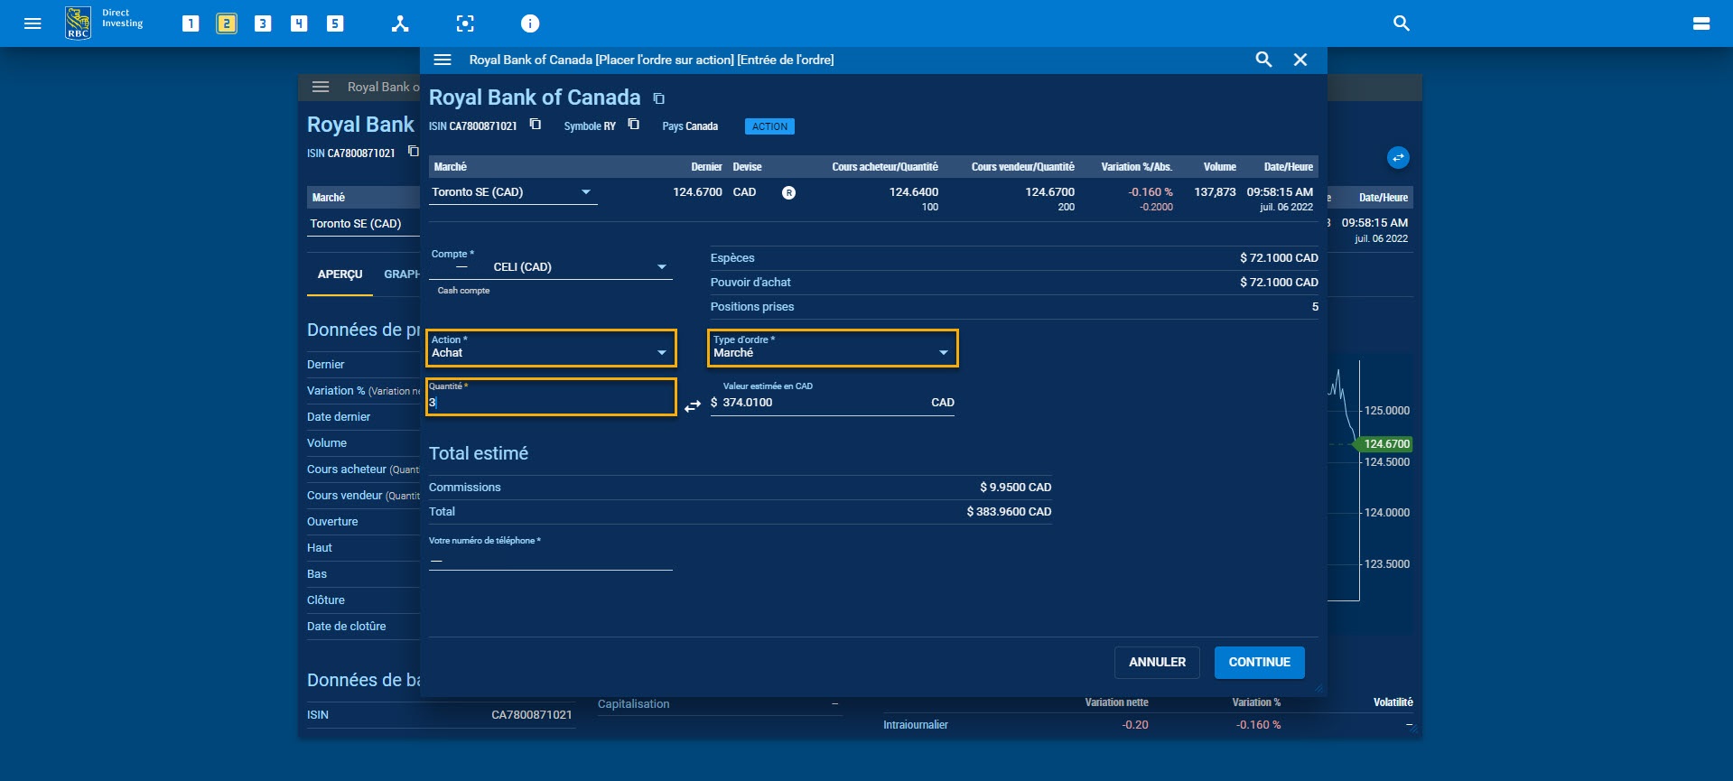This screenshot has height=781, width=1733.
Task: Open the main hamburger menu beside RBC logo
Action: coord(33,23)
